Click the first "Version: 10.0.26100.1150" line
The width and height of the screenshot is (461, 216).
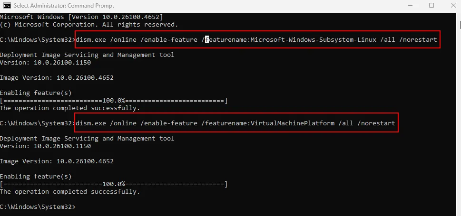pyautogui.click(x=45, y=63)
